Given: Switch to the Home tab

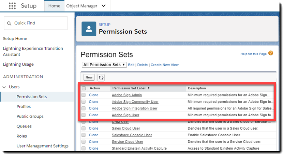Looking at the screenshot, I should [x=54, y=6].
